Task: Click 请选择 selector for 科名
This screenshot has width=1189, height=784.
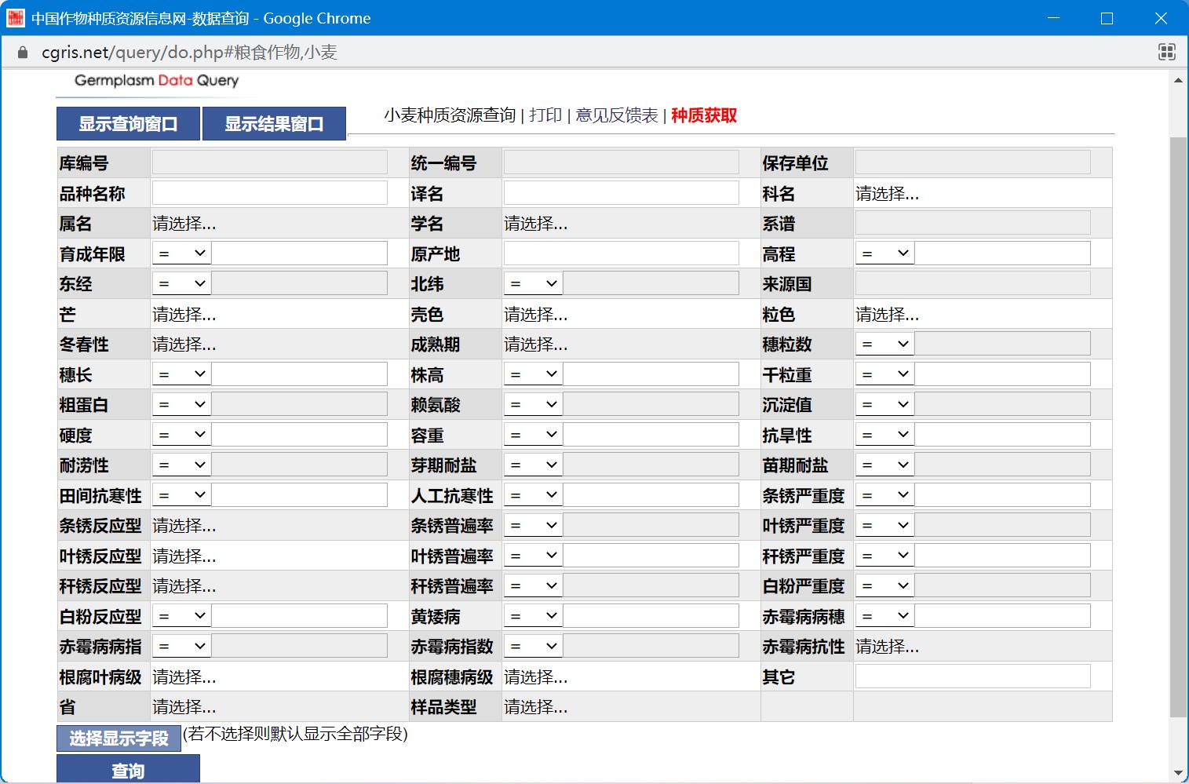Action: click(x=887, y=194)
